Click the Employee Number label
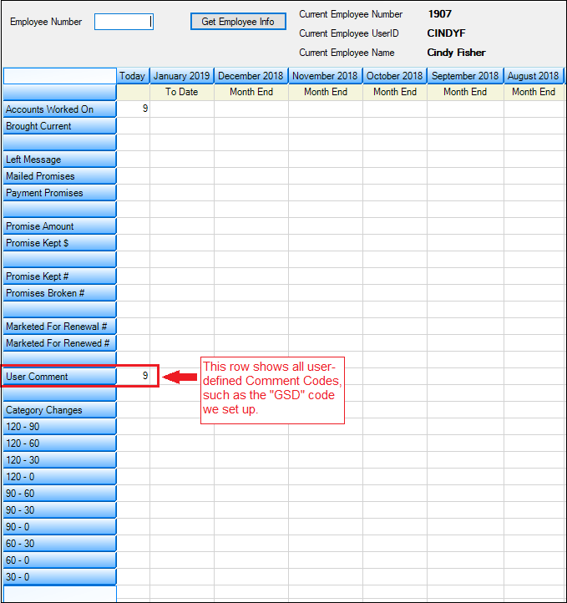The width and height of the screenshot is (567, 603). pos(46,22)
